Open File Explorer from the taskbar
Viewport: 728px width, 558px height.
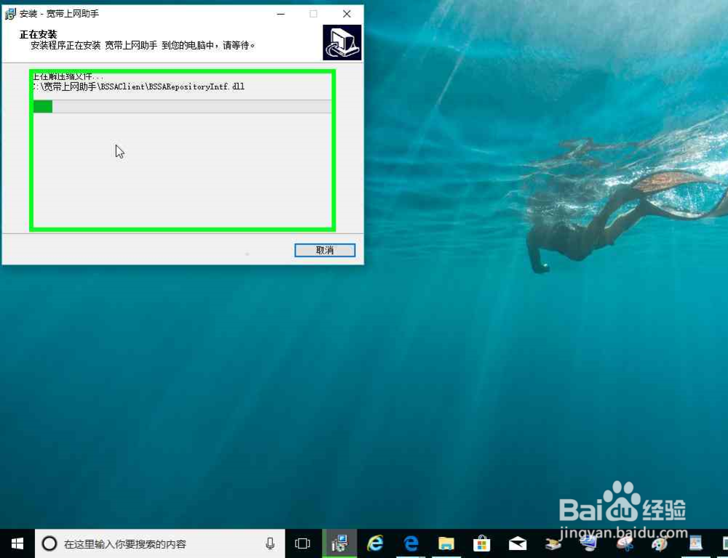446,543
